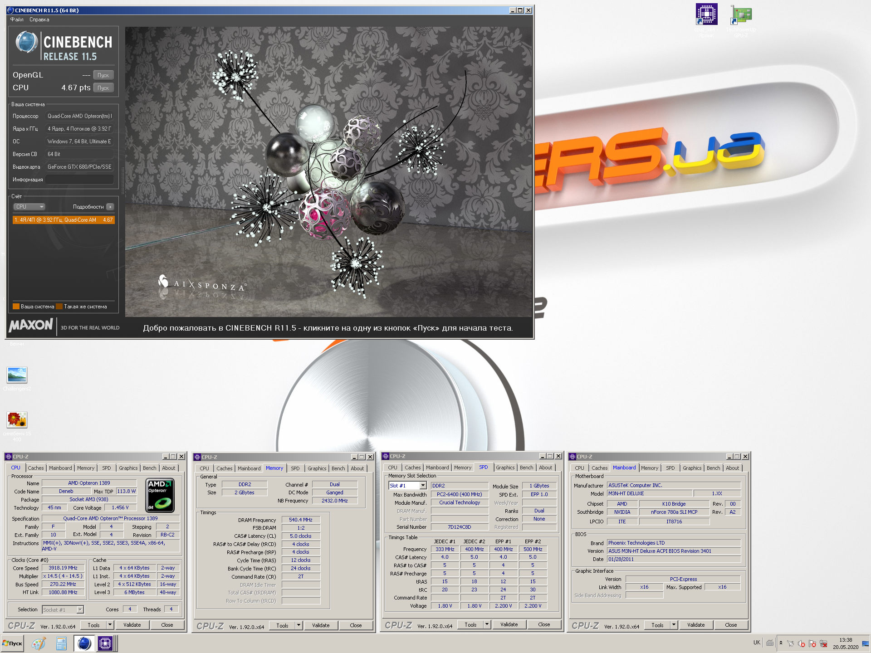This screenshot has height=653, width=871.
Task: Click the Информация input field
Action: click(x=80, y=180)
